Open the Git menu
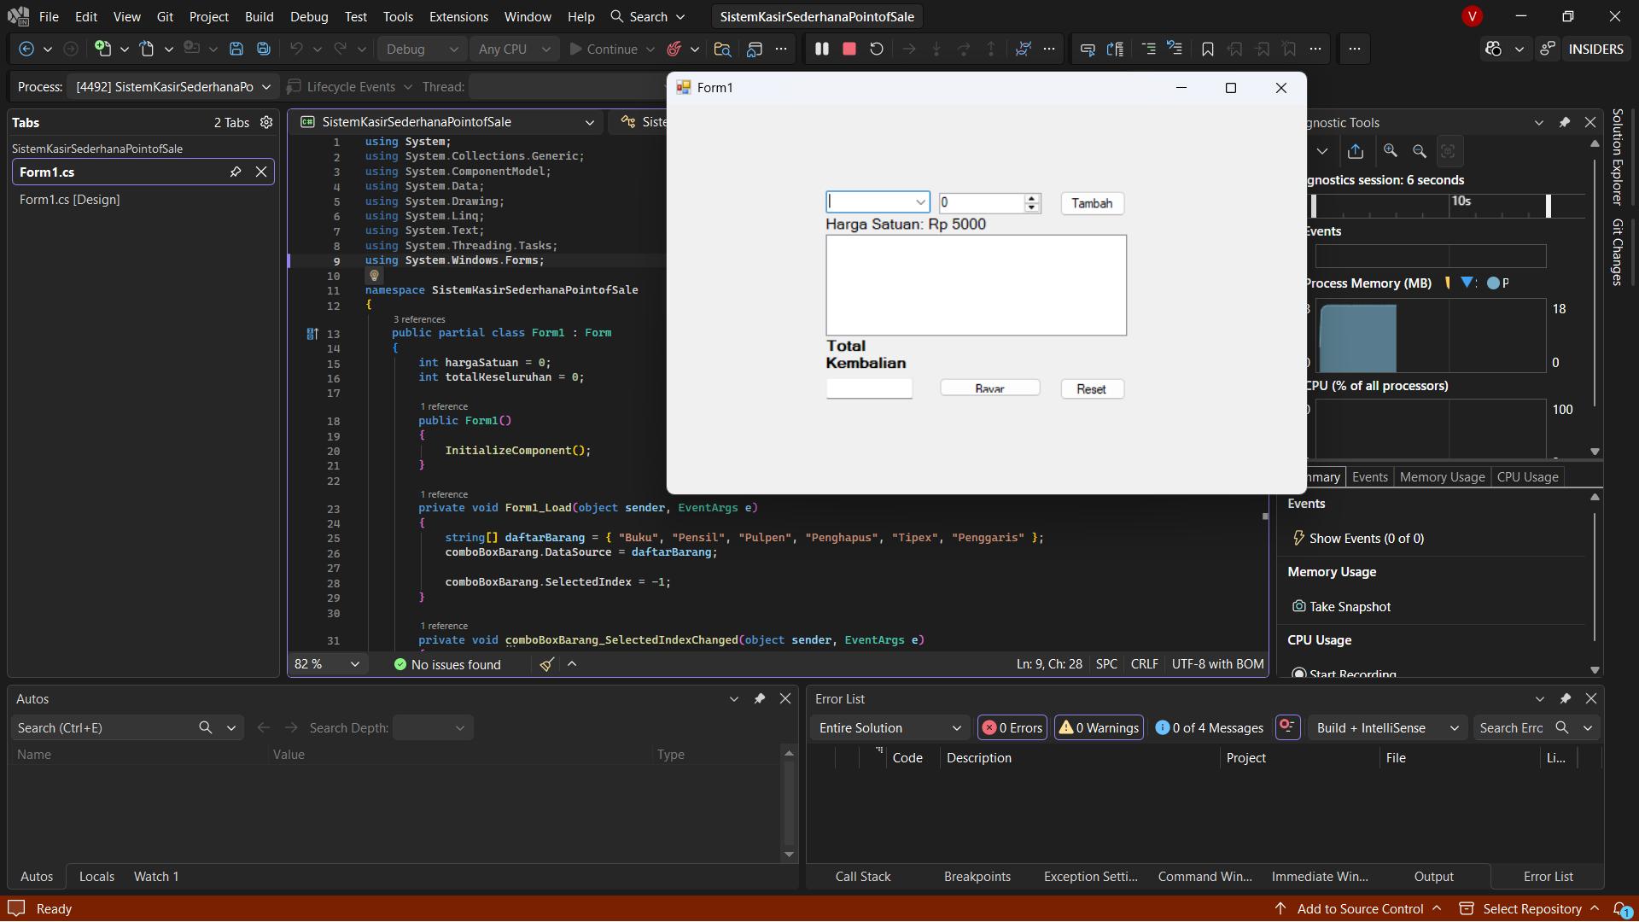 coord(165,17)
